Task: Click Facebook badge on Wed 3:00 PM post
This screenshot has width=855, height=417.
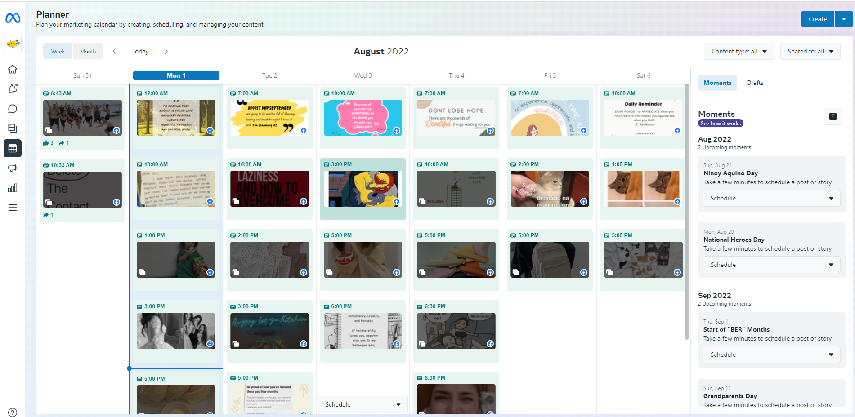Action: pos(397,201)
